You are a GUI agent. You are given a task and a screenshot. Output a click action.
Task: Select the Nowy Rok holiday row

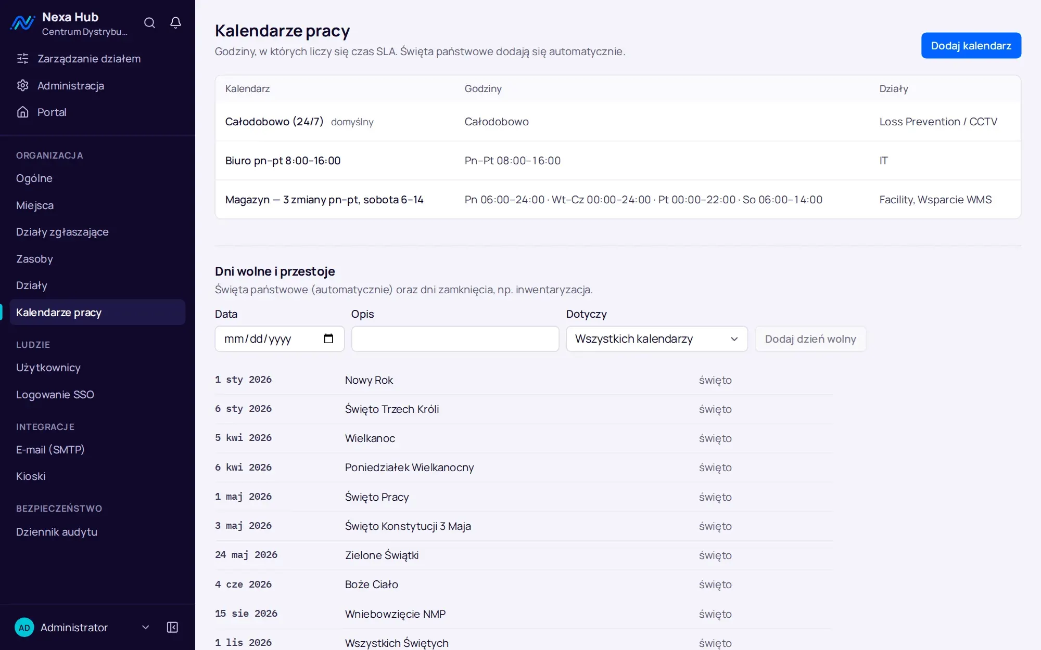coord(524,380)
